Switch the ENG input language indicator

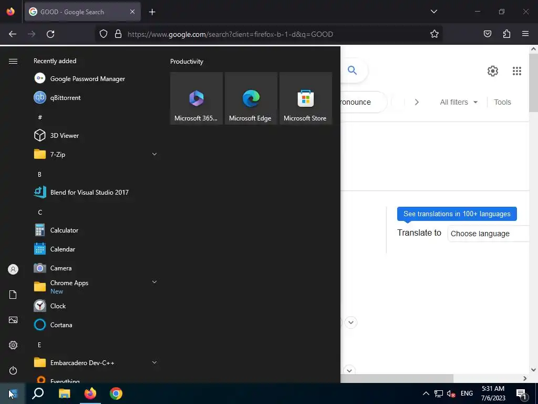click(467, 393)
